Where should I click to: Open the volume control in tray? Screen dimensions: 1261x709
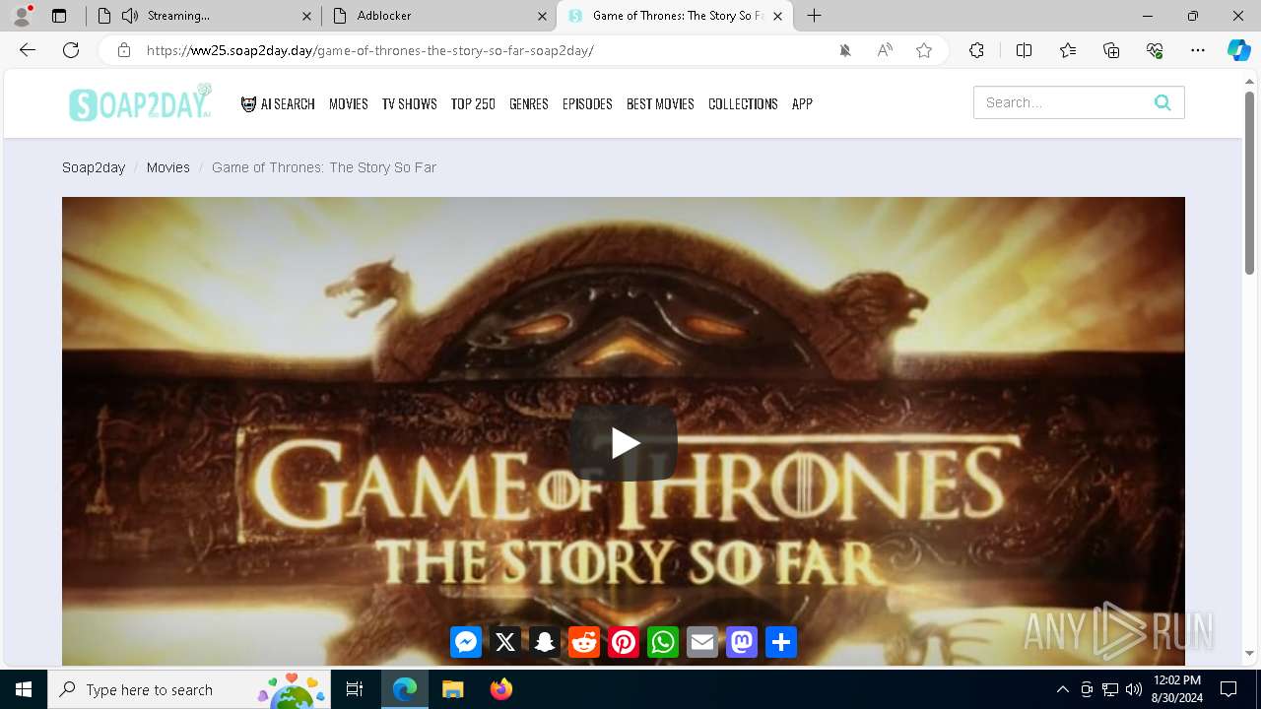tap(1134, 689)
